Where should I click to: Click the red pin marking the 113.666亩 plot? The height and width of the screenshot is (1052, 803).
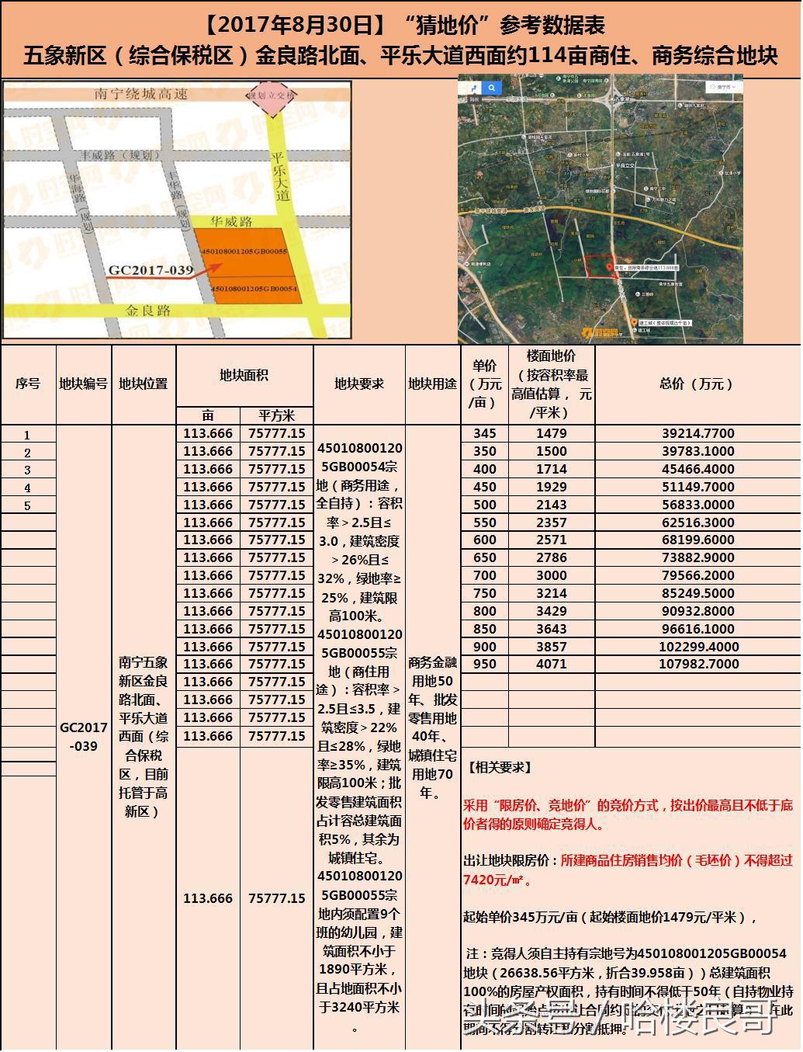pos(608,268)
